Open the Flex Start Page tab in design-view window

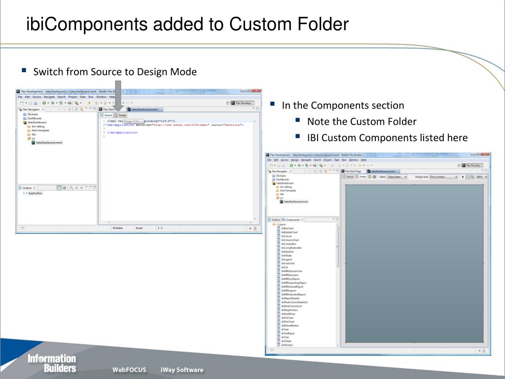pos(351,171)
